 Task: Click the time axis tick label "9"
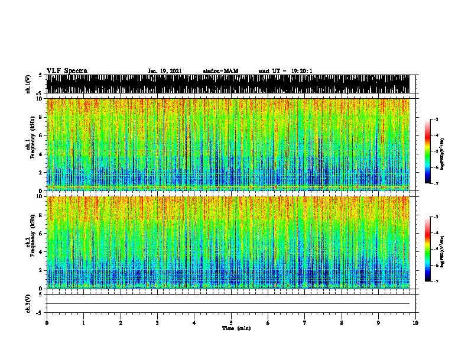[x=378, y=323]
